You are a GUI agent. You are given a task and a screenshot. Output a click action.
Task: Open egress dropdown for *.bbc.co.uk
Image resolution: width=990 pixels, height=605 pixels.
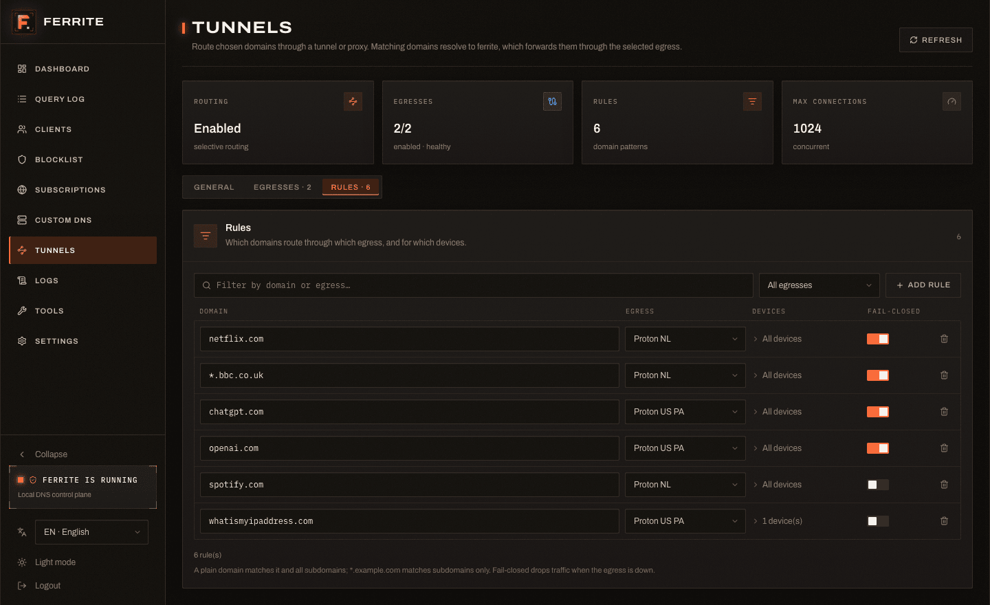[685, 375]
